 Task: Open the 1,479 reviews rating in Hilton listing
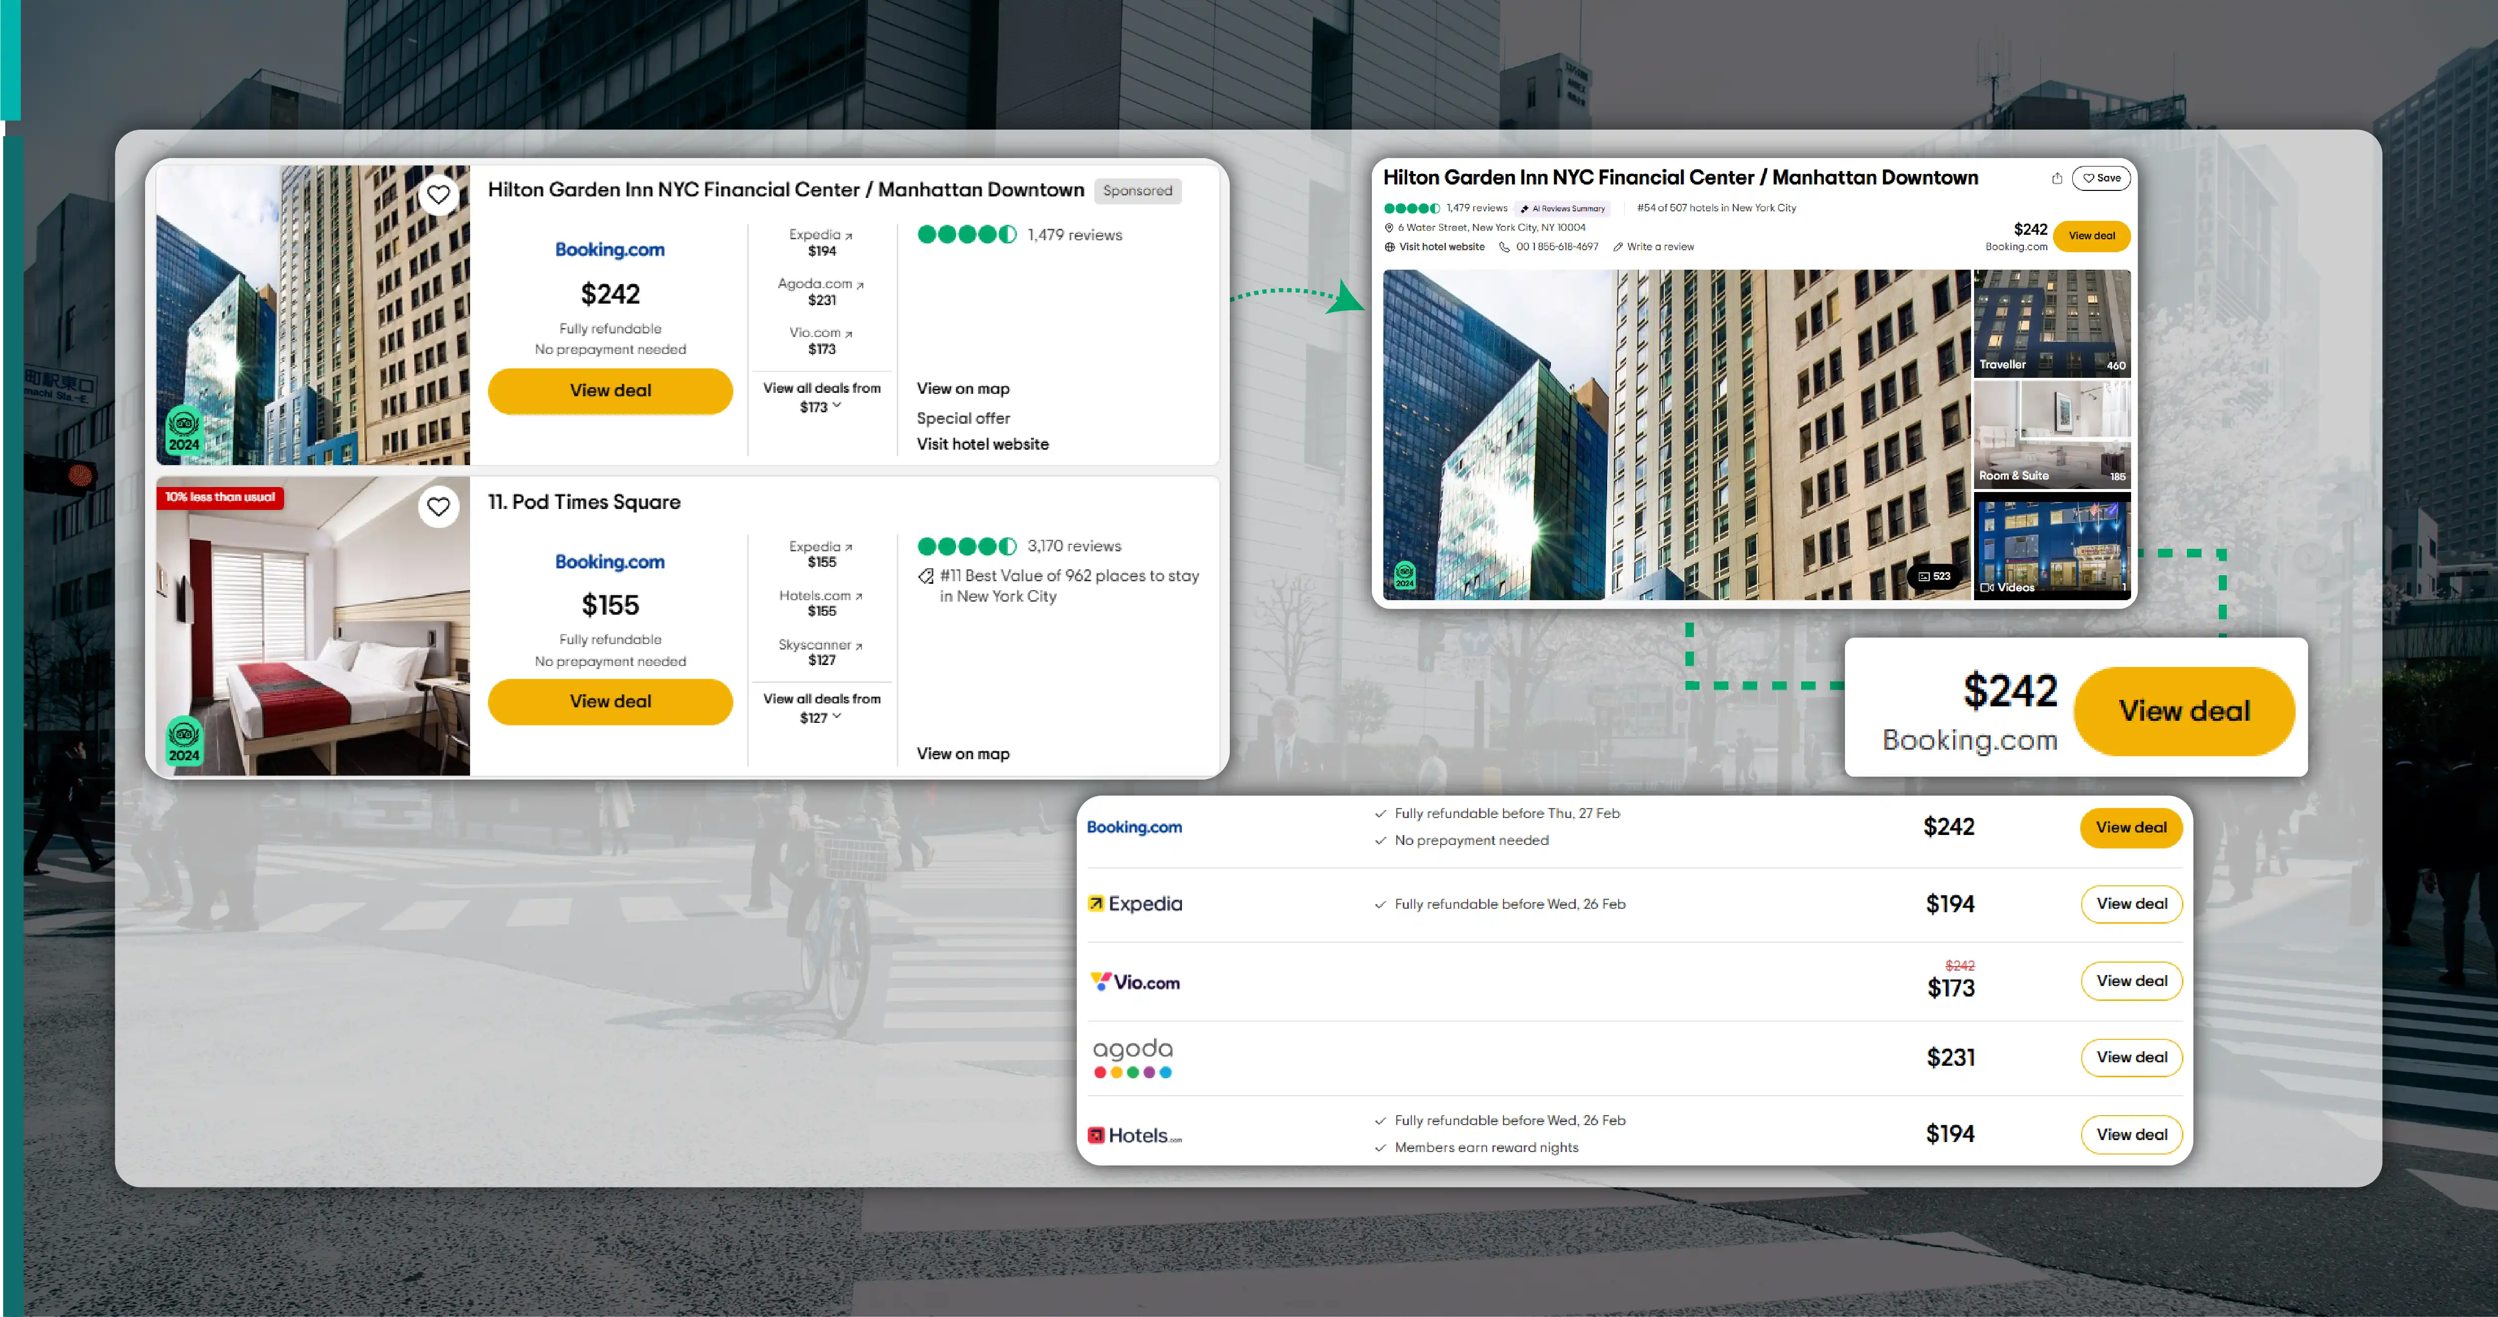[1019, 235]
